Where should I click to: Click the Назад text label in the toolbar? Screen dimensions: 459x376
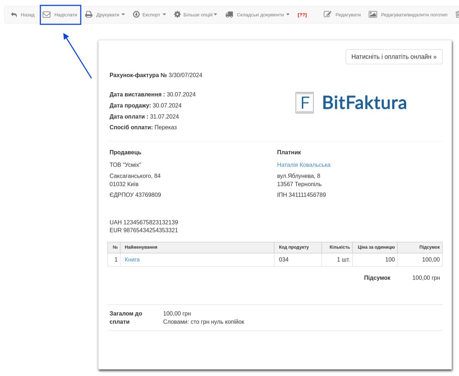(28, 15)
